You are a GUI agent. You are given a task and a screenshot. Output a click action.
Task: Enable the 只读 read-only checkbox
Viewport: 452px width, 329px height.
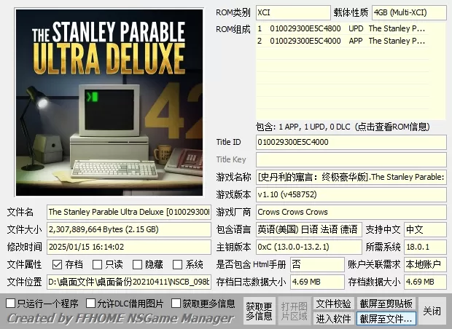[x=98, y=265]
